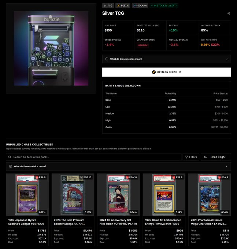Click the PSA 9 badge on the Super Energy Removal card
237x249 pixels.
click(x=177, y=177)
